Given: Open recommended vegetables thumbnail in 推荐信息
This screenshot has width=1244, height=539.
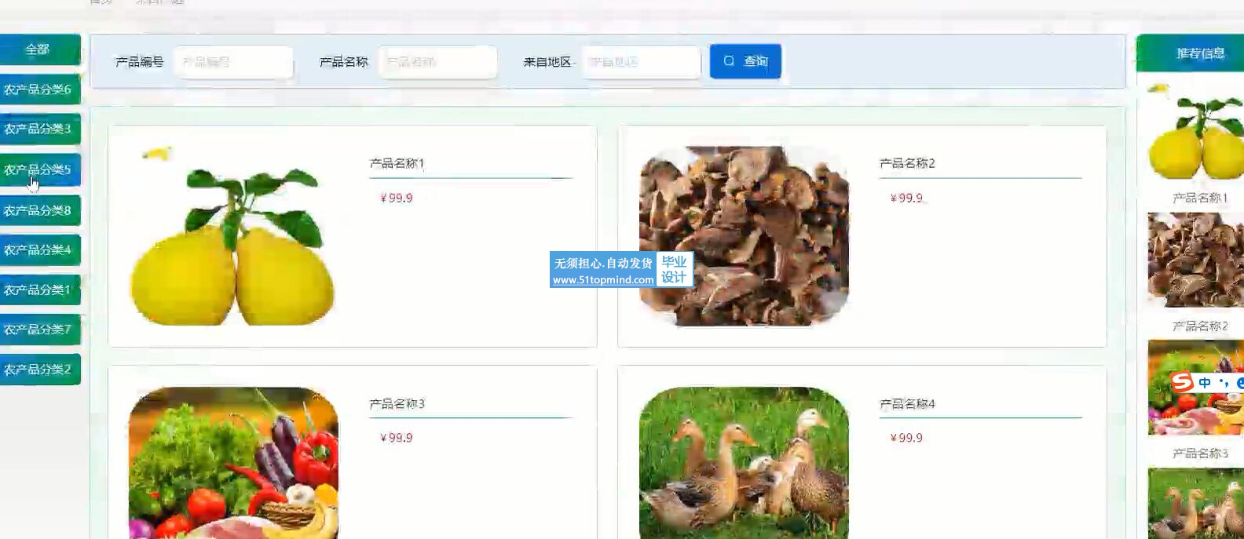Looking at the screenshot, I should point(1196,388).
